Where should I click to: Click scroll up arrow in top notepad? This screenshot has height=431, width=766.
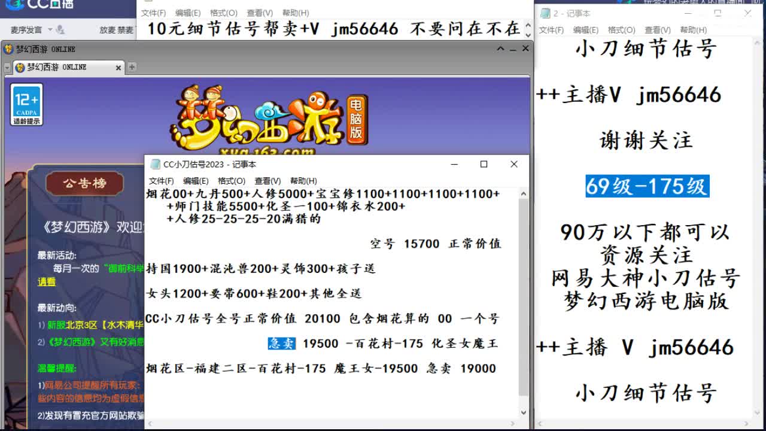527,24
